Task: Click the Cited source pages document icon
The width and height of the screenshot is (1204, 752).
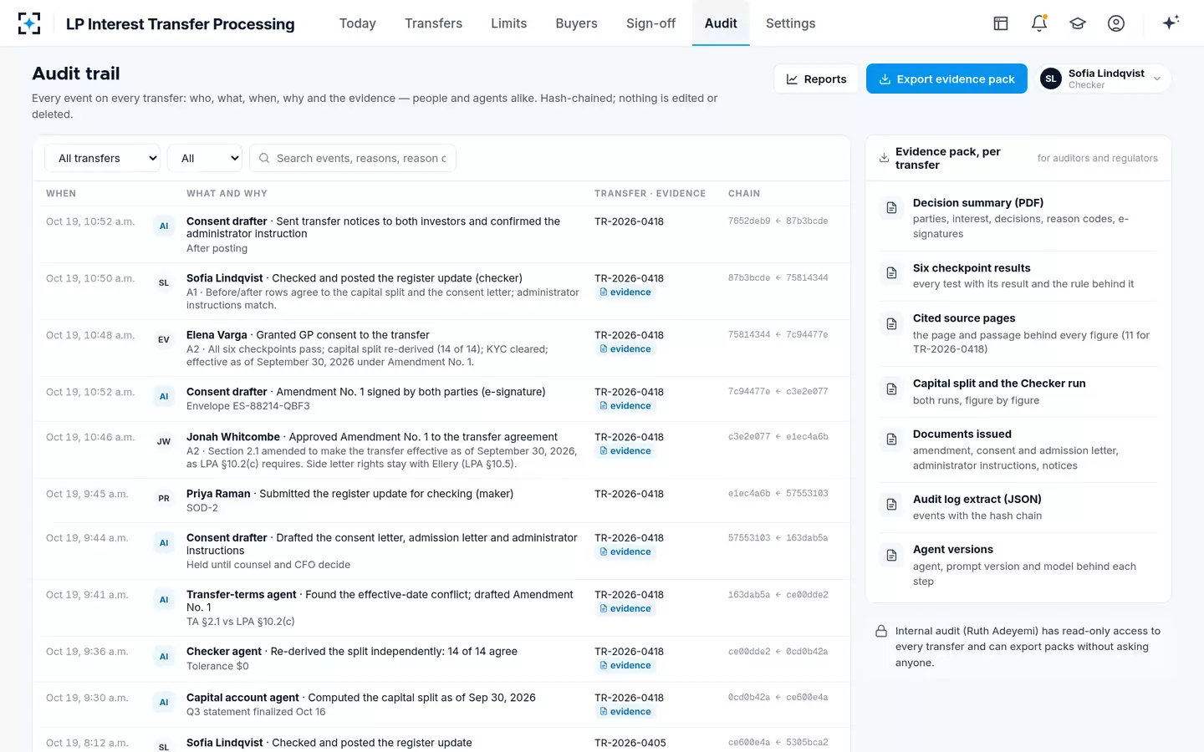Action: tap(892, 323)
